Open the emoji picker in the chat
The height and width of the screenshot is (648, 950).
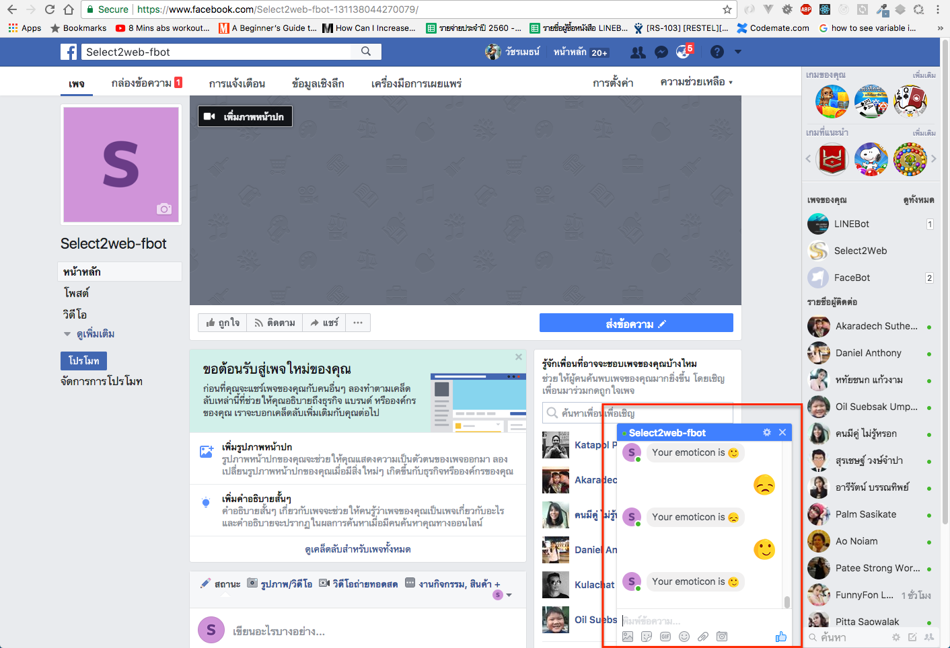684,636
